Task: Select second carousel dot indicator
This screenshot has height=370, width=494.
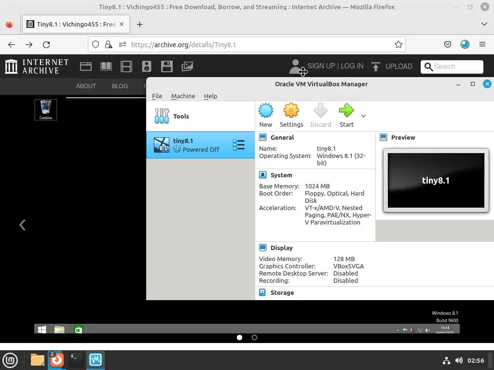Action: point(255,338)
